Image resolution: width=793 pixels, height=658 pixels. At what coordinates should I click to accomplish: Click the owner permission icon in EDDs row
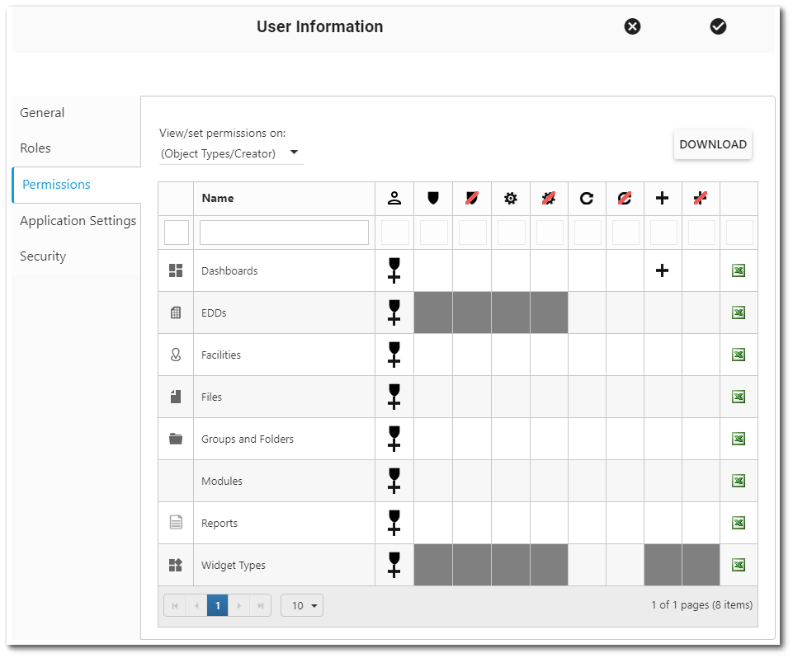(394, 313)
